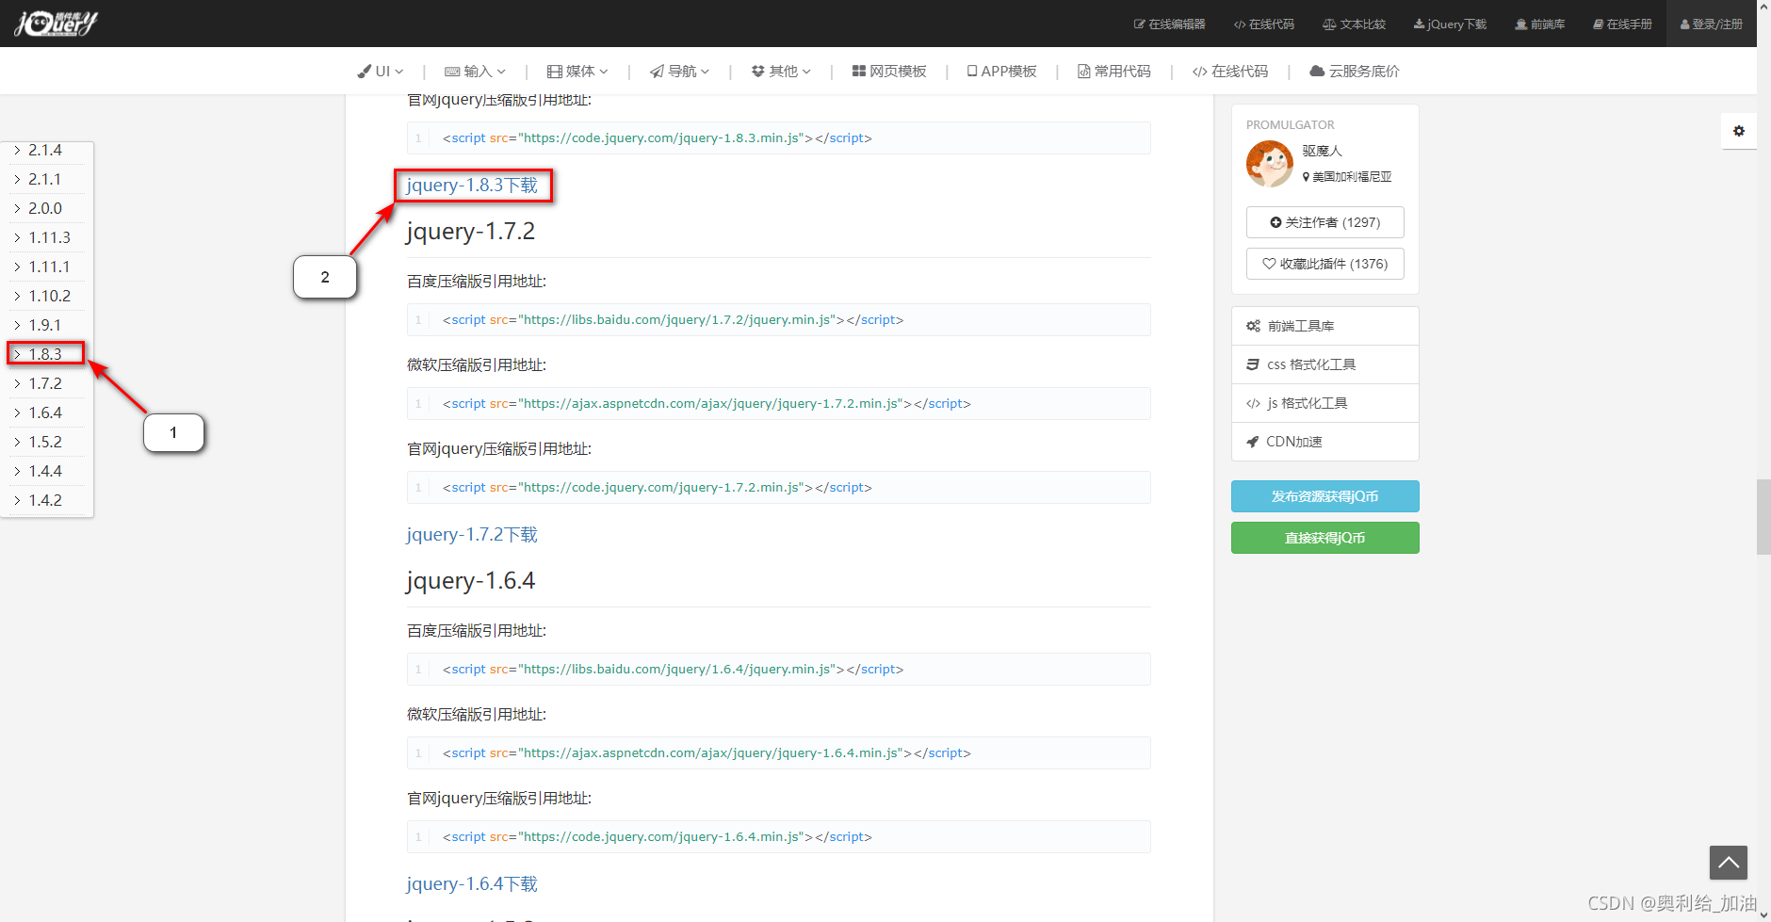1771x922 pixels.
Task: Click the plus icon in 关注作者
Action: [1275, 222]
